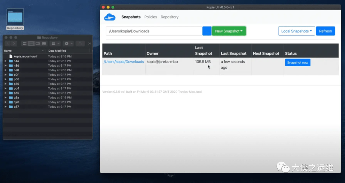Select the q20 folder row
The height and width of the screenshot is (183, 345).
tap(48, 102)
